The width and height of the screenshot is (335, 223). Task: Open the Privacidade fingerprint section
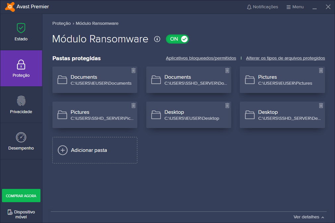tap(21, 105)
